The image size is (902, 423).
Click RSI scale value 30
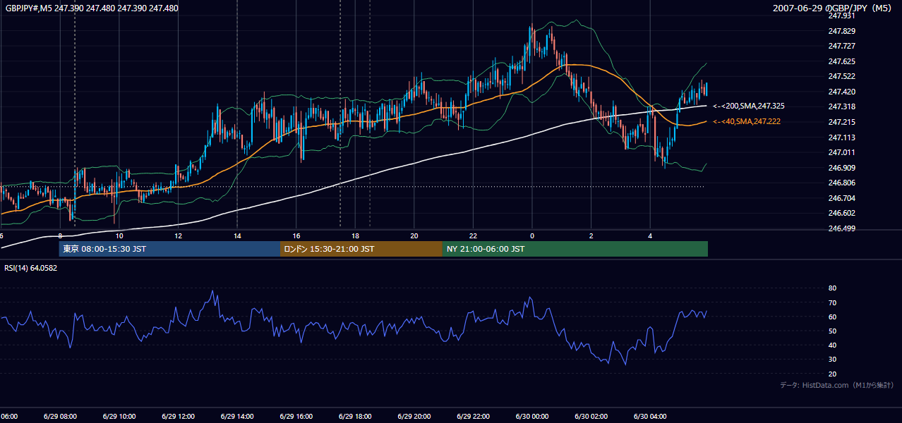[832, 360]
